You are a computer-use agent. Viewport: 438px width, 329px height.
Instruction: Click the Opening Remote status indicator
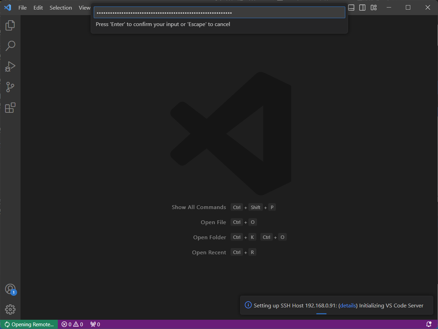click(29, 324)
